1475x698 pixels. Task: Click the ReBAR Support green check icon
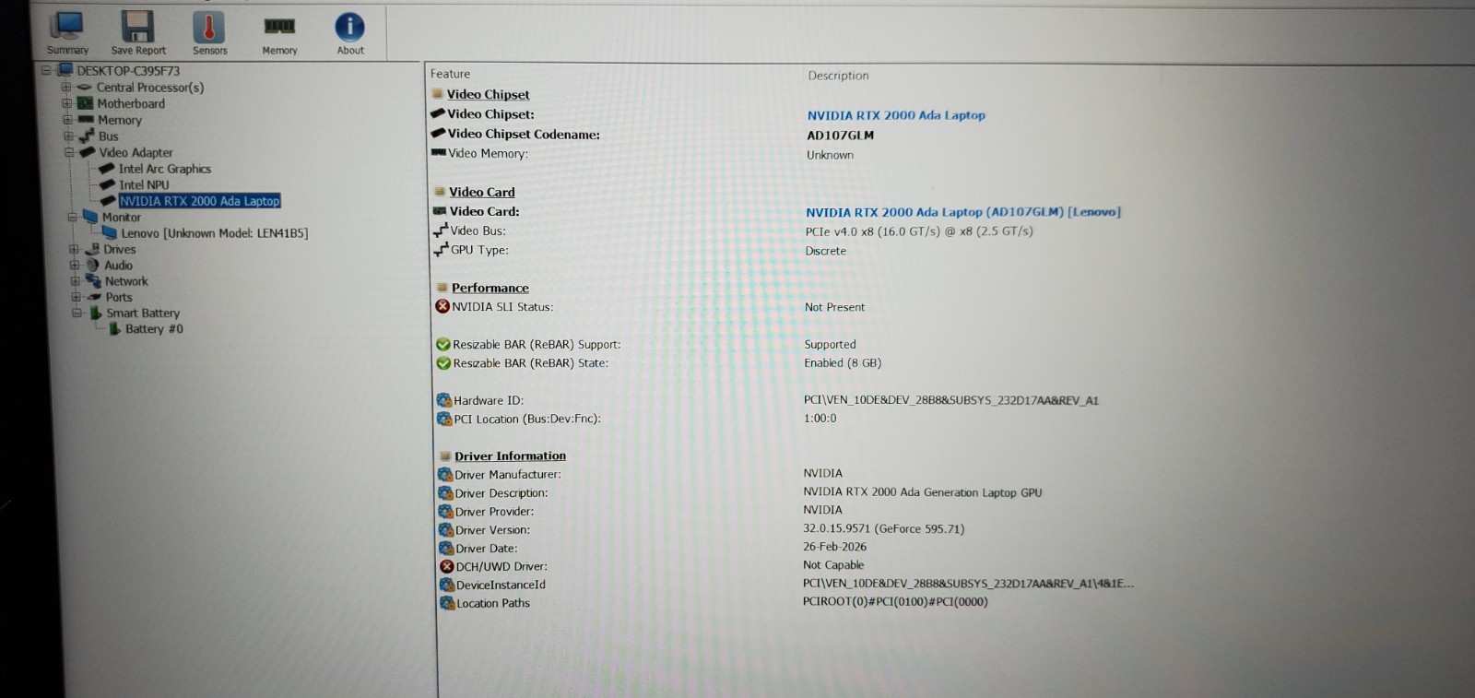coord(443,344)
